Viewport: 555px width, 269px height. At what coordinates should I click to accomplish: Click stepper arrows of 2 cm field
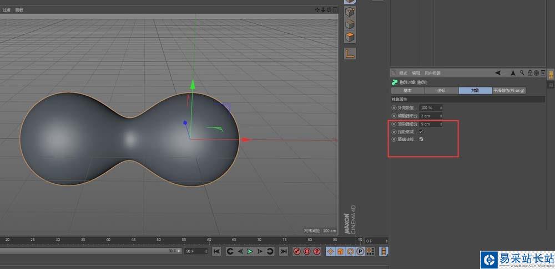441,116
